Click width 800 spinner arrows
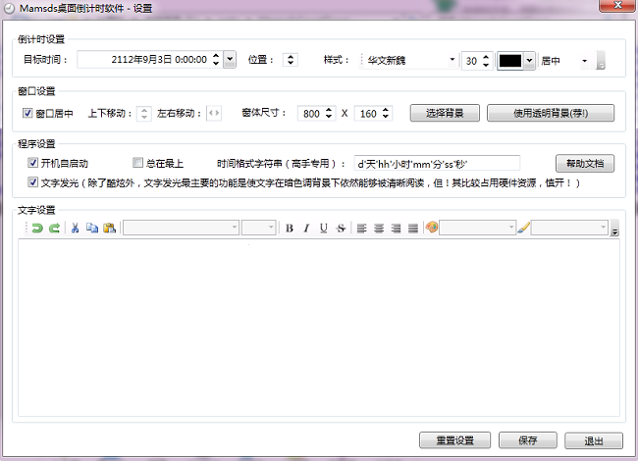Image resolution: width=638 pixels, height=461 pixels. (329, 113)
